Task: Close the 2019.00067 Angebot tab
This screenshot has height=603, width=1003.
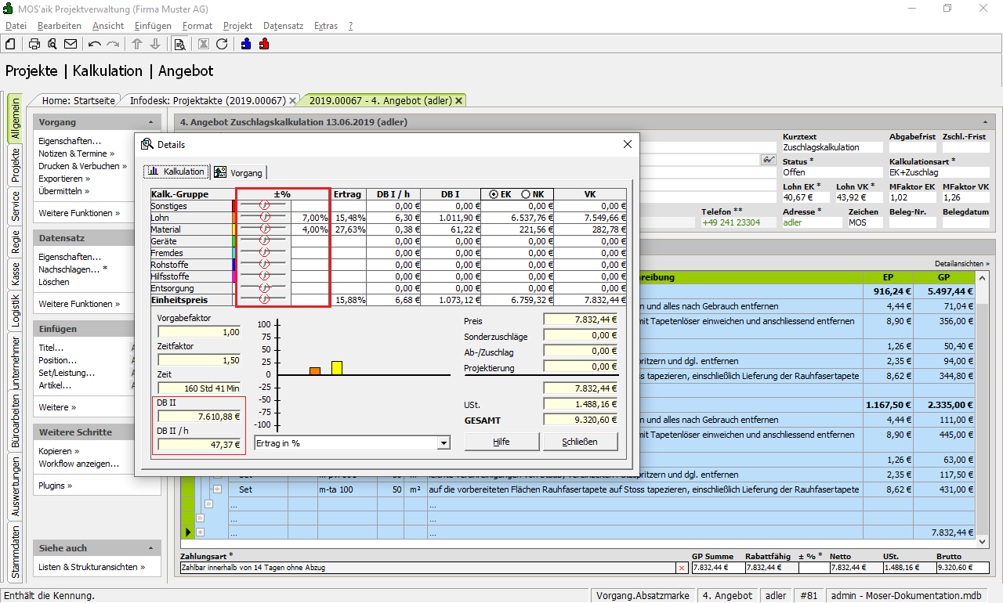Action: [459, 100]
